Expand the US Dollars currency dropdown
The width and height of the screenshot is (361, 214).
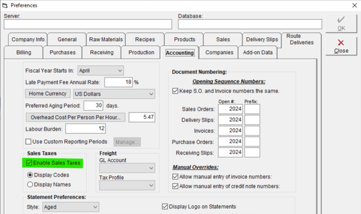tap(114, 94)
